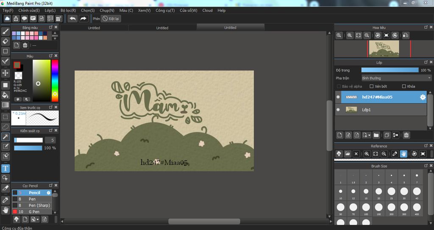Select the Move tool
Image resolution: width=434 pixels, height=230 pixels.
pyautogui.click(x=5, y=73)
